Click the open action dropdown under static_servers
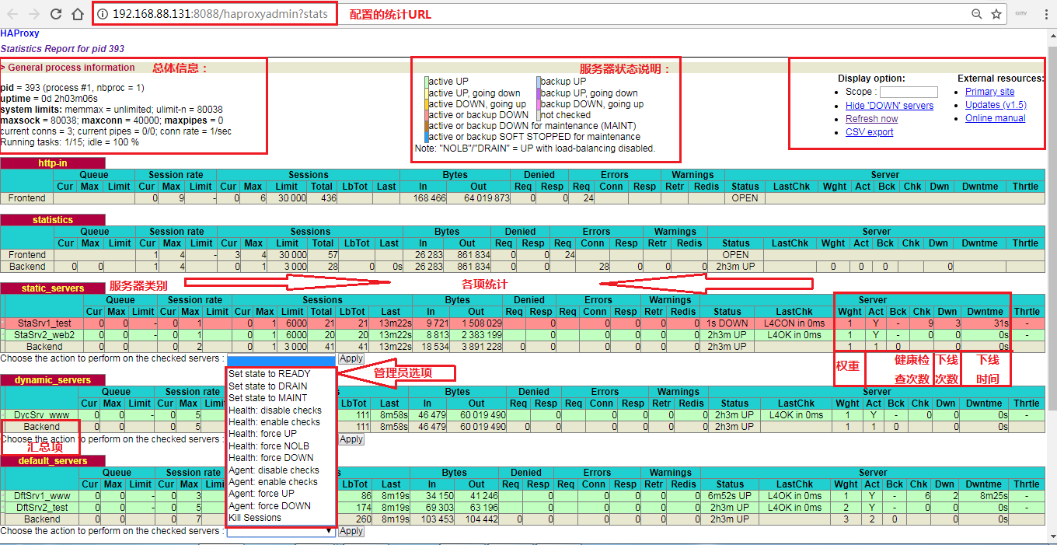Image resolution: width=1057 pixels, height=545 pixels. (281, 359)
